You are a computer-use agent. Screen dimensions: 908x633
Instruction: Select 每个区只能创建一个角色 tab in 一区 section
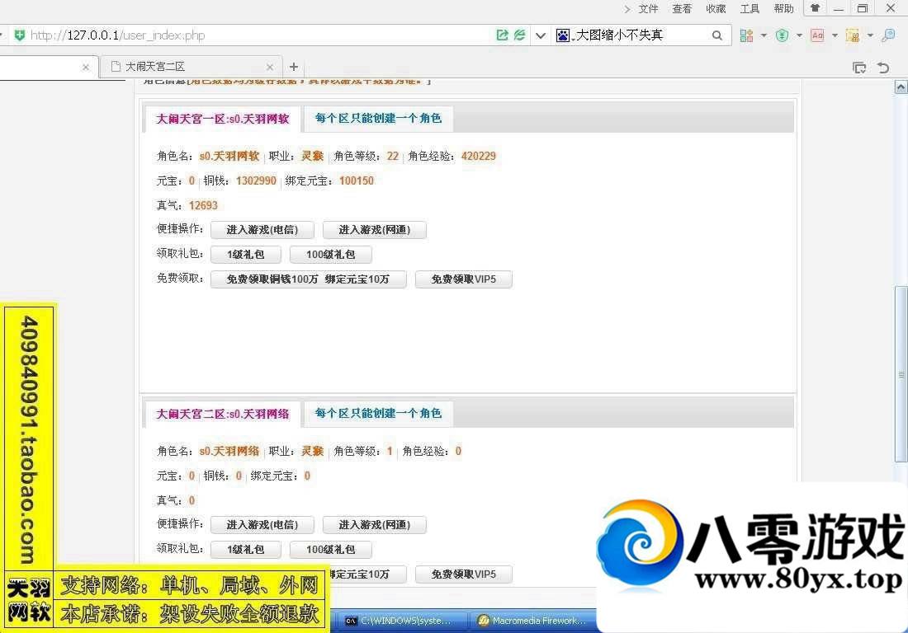(x=378, y=119)
